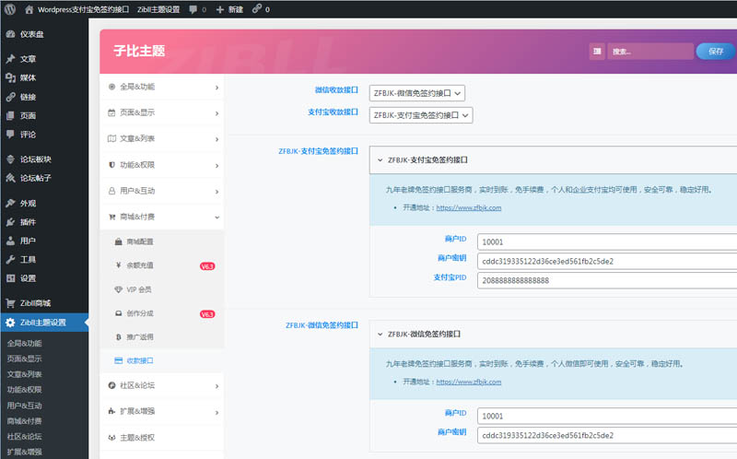Open 主题&授权 in the theme menu
The height and width of the screenshot is (459, 737).
click(x=162, y=438)
